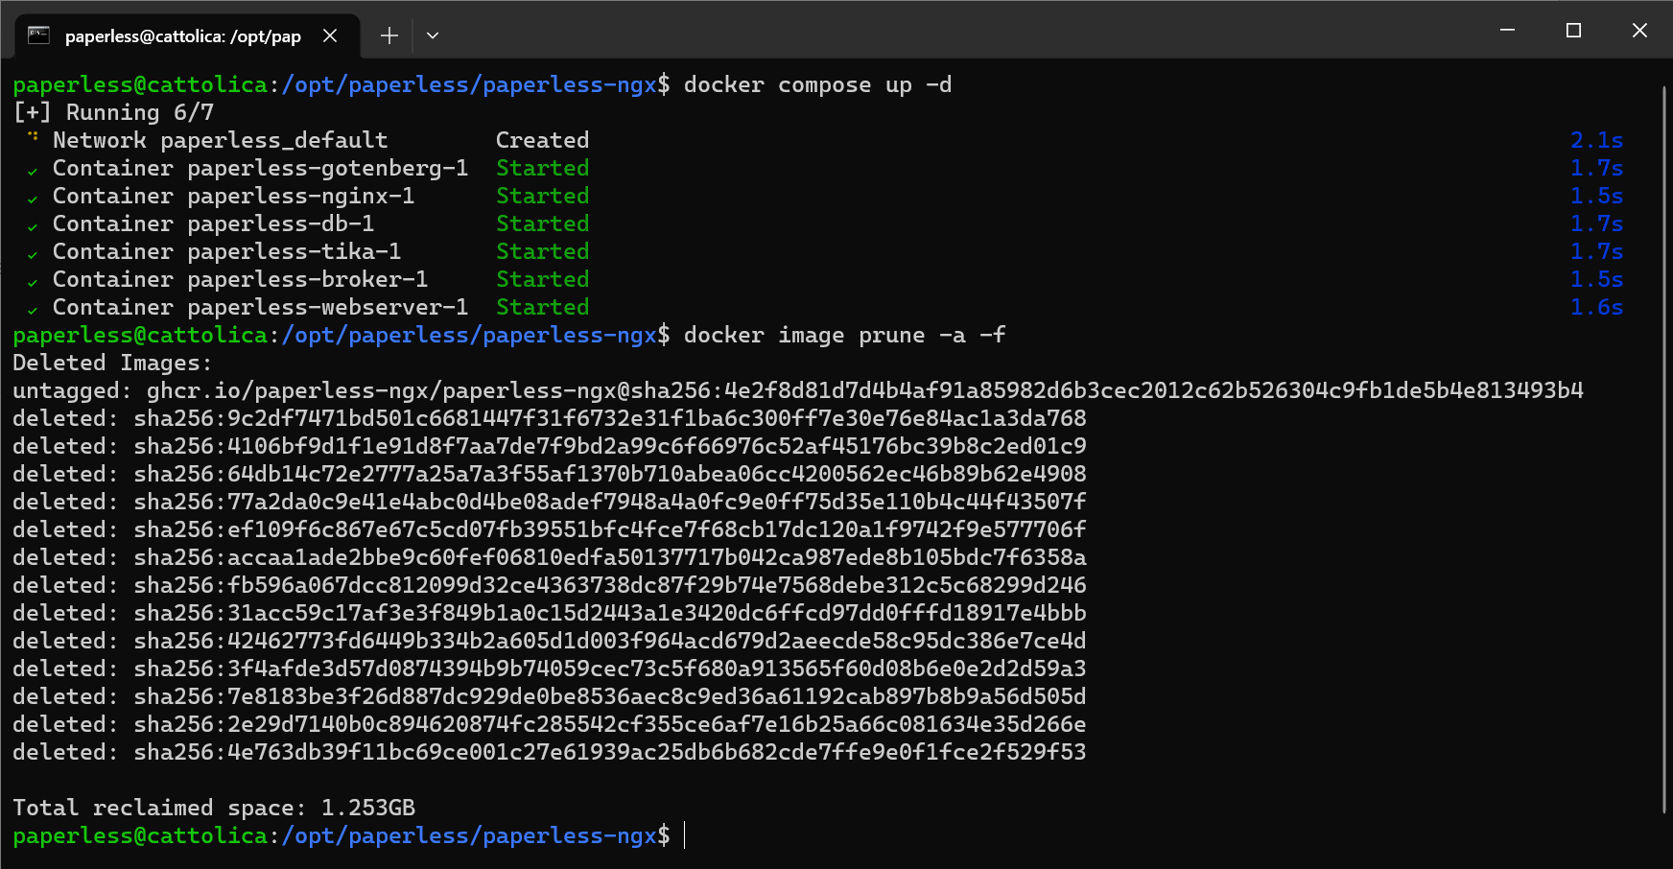The image size is (1673, 869).
Task: Click the checkmark beside paperless-gotenberg-1
Action: pos(33,171)
